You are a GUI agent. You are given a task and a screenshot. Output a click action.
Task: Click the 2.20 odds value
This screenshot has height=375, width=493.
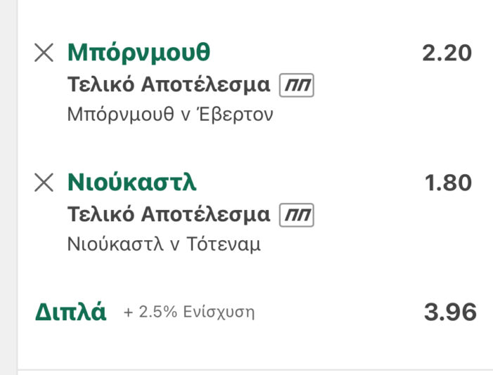tap(447, 53)
